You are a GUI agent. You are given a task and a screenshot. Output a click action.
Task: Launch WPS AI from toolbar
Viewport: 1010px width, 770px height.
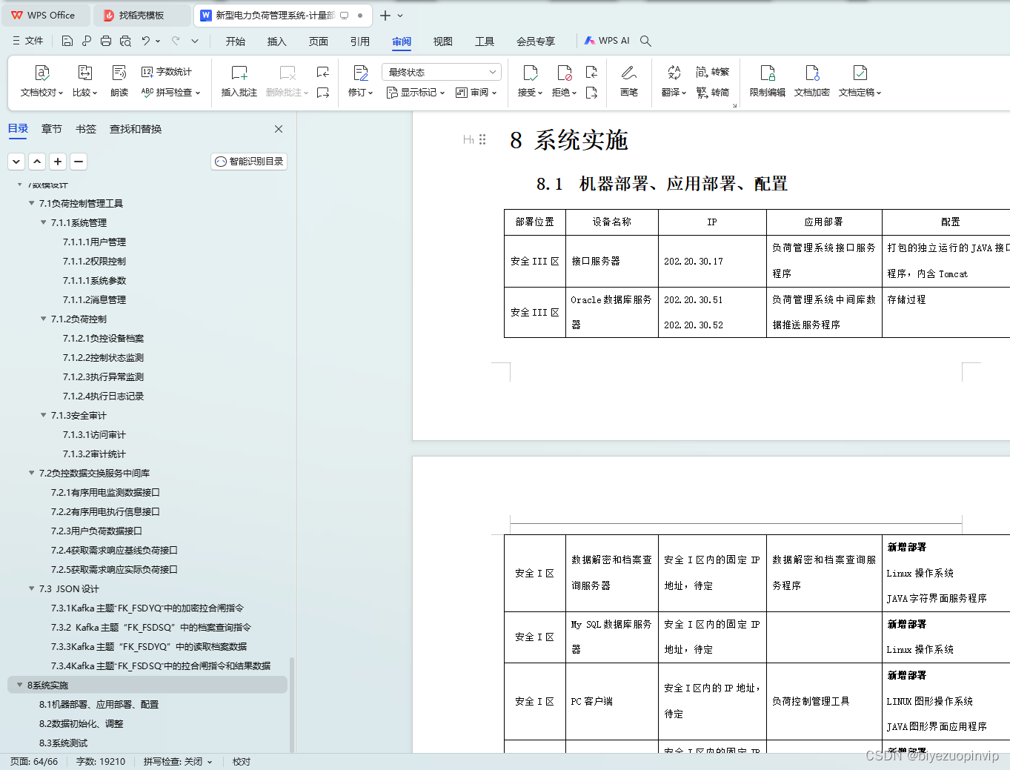tap(607, 41)
